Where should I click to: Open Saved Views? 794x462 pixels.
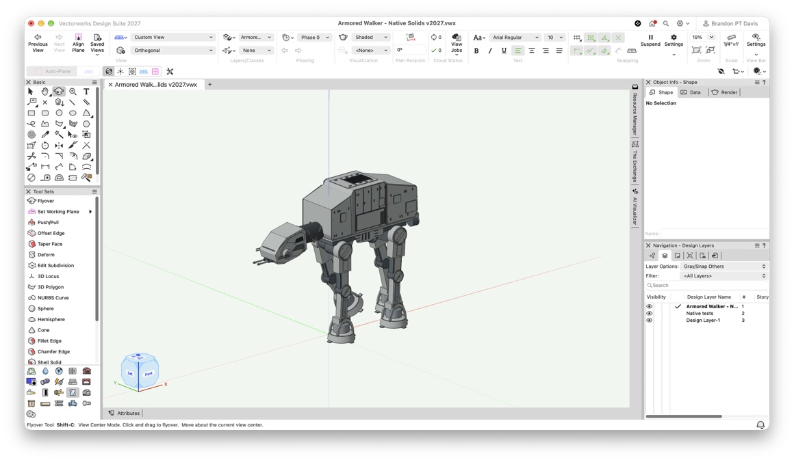pyautogui.click(x=97, y=43)
